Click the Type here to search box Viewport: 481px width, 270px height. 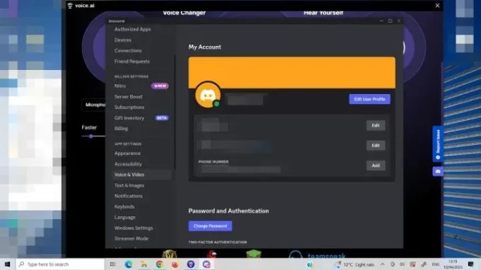click(x=60, y=264)
